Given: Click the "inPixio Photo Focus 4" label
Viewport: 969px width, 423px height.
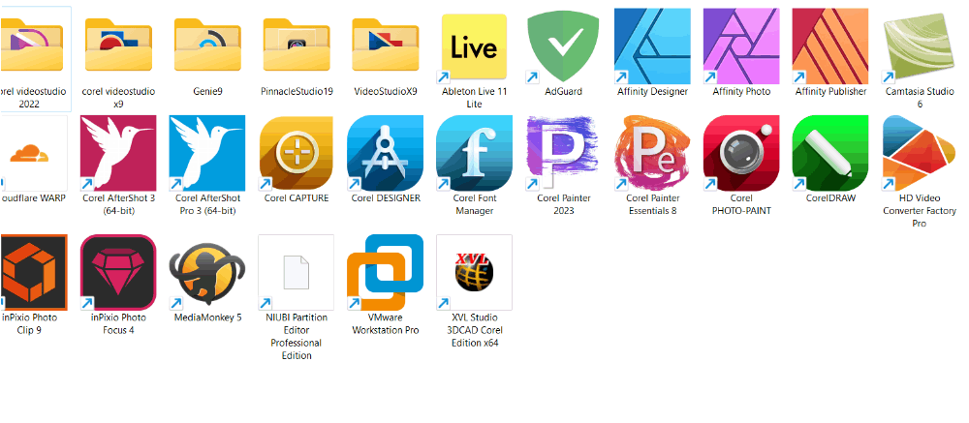Looking at the screenshot, I should [x=118, y=323].
